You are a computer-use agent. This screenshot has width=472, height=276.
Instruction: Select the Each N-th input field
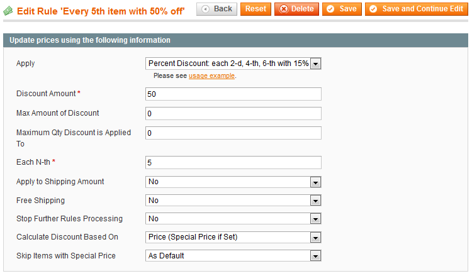[233, 162]
